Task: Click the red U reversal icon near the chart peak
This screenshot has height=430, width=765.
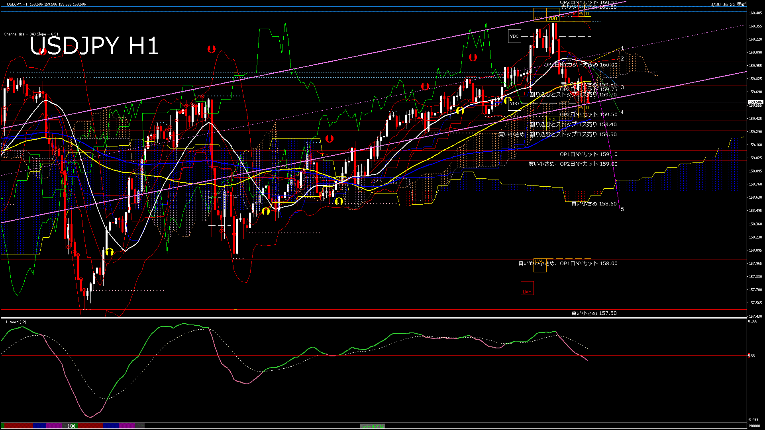Action: 212,49
